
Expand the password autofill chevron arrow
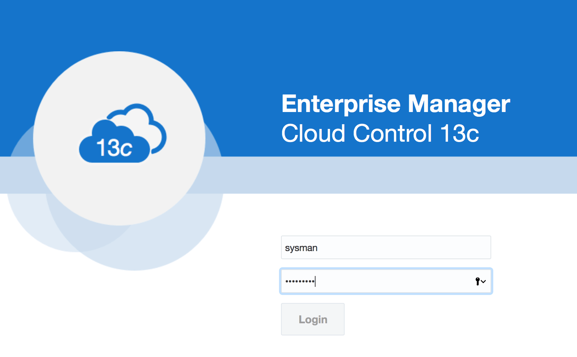pos(484,281)
